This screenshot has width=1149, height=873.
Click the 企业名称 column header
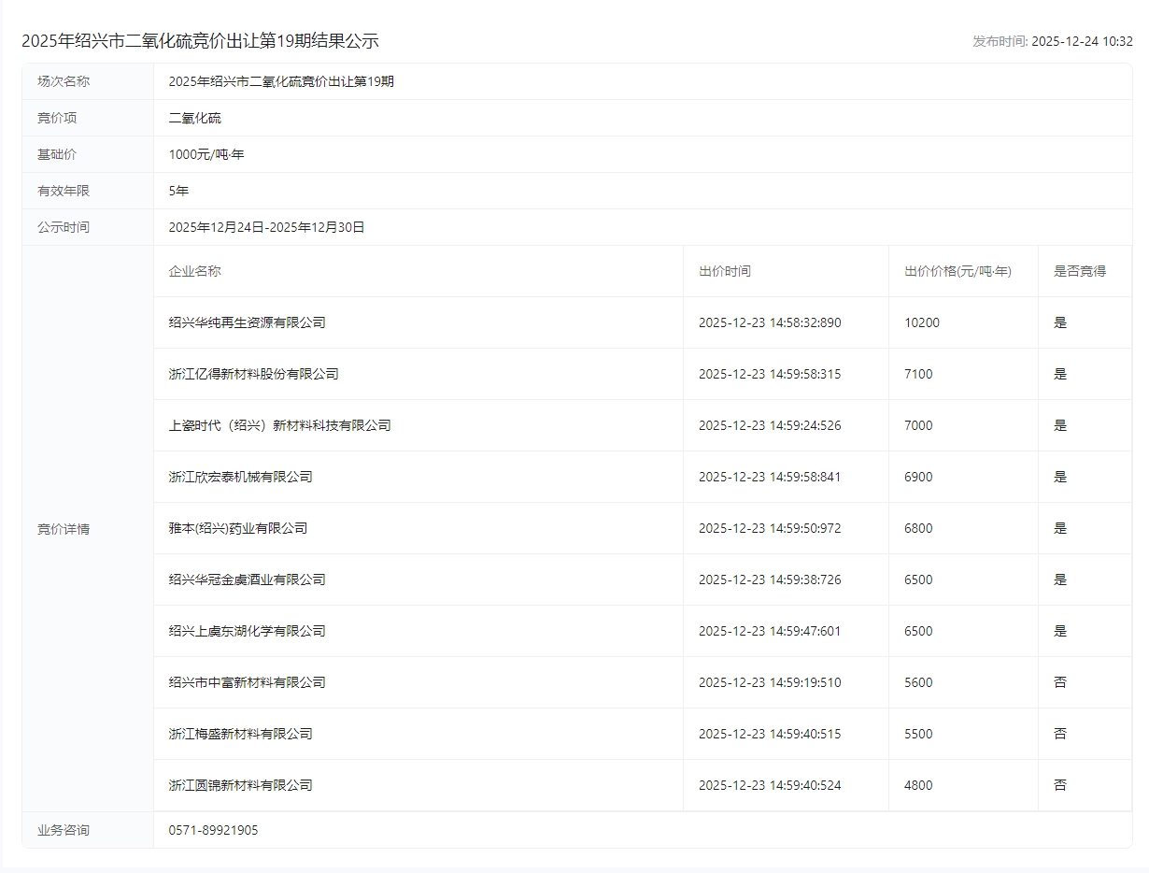[194, 271]
